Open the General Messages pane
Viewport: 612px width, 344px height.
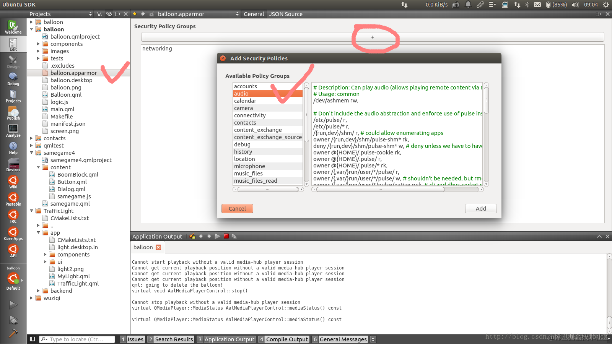[x=340, y=339]
